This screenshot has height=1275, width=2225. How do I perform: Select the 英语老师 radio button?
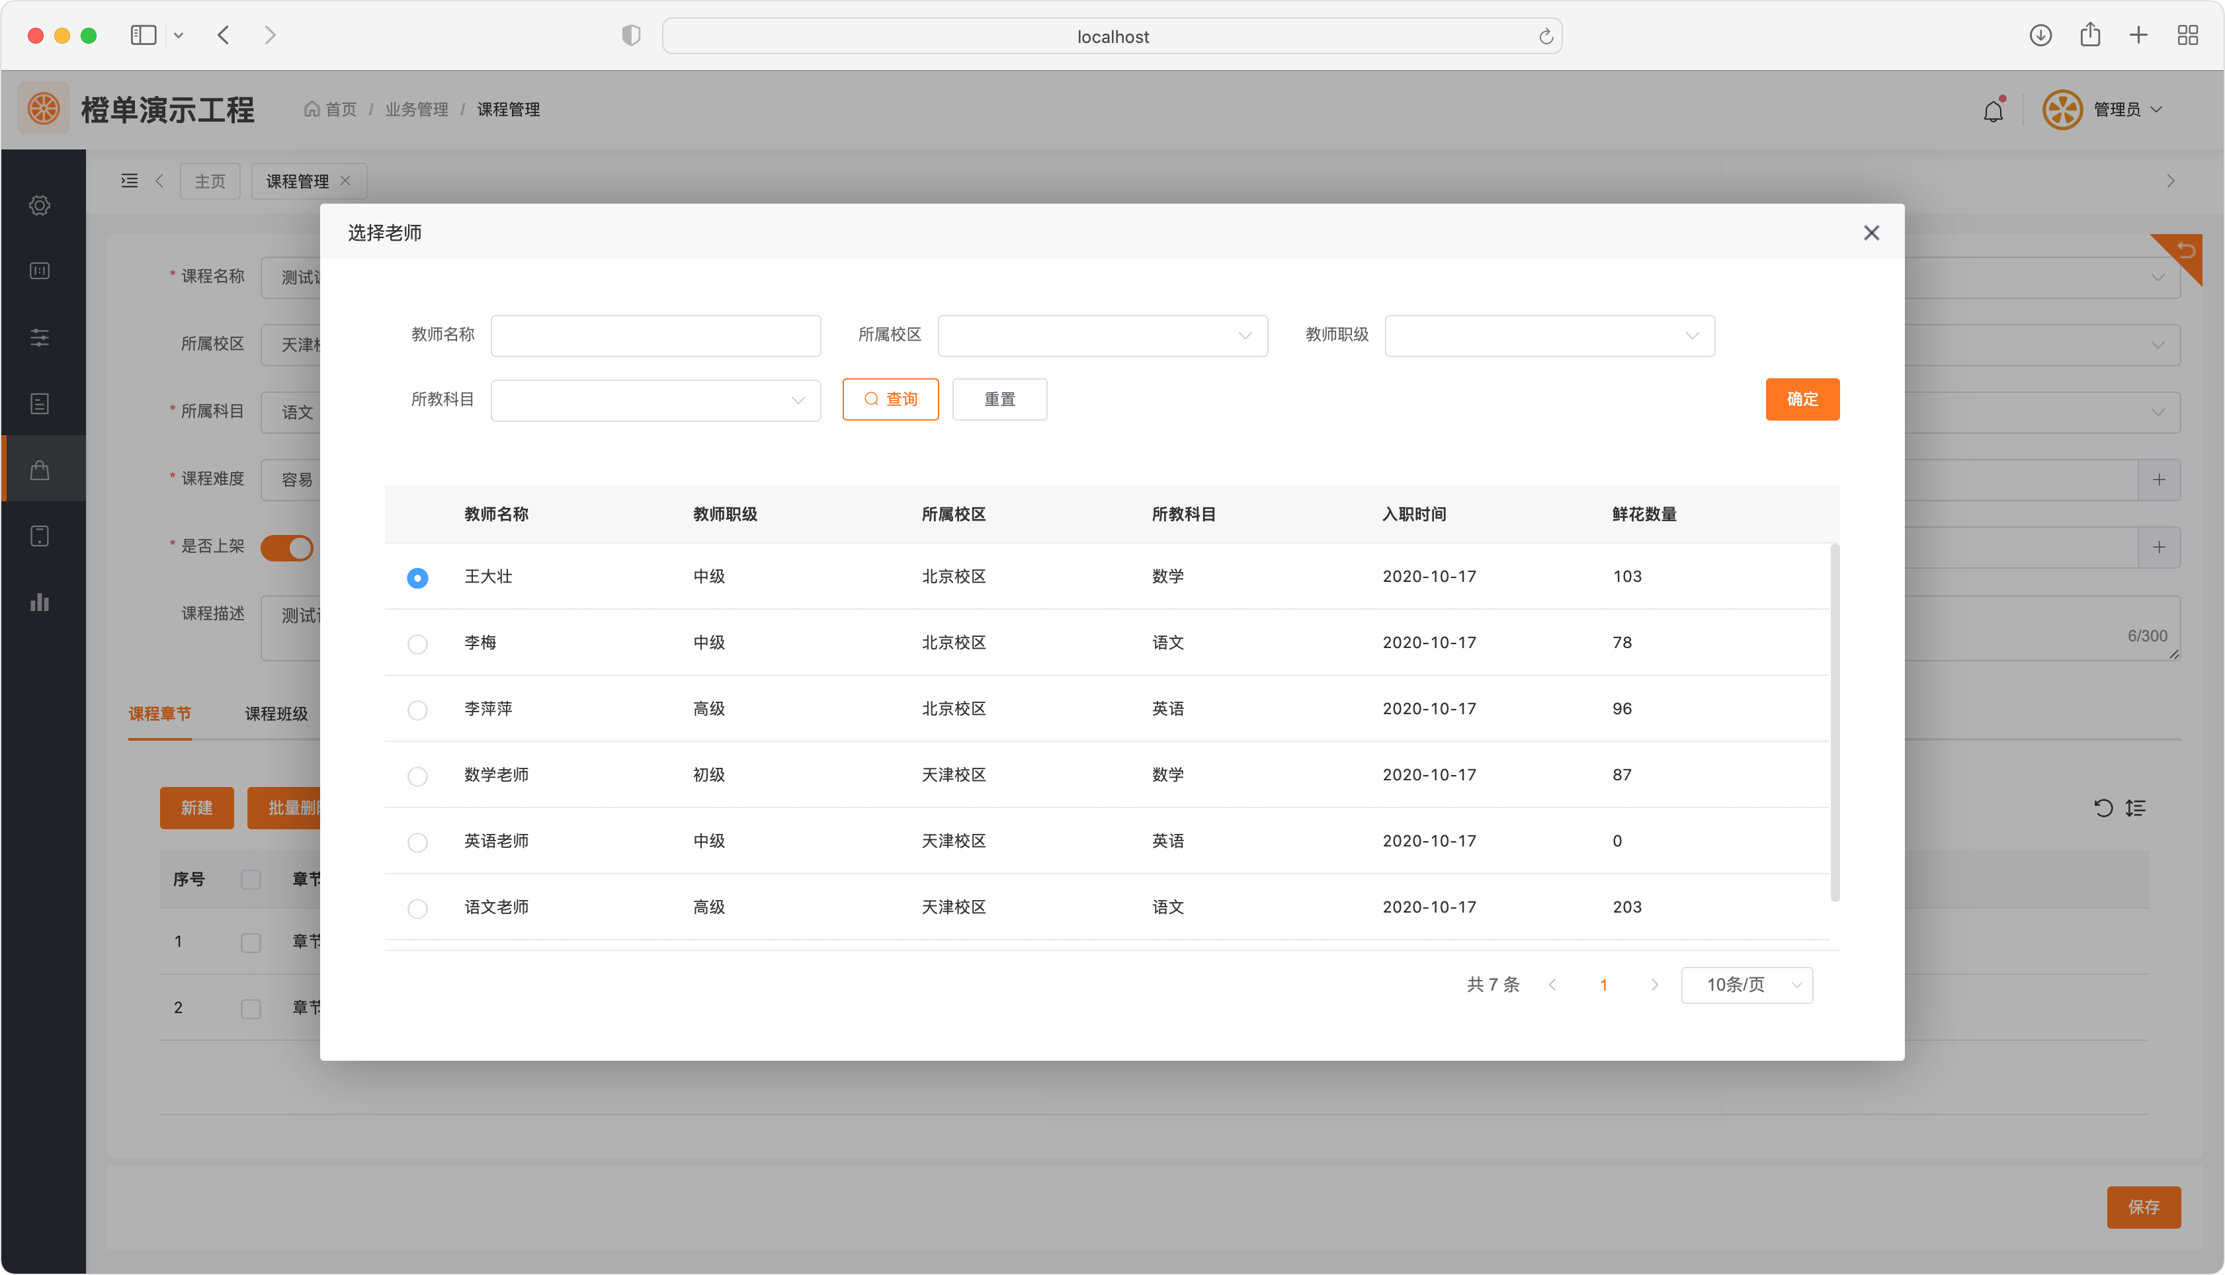tap(417, 842)
